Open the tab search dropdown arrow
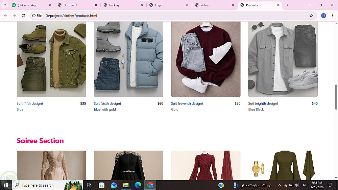 pos(5,5)
